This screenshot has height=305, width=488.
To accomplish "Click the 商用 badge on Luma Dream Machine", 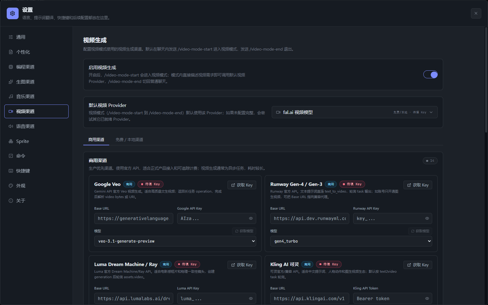I will click(x=166, y=264).
